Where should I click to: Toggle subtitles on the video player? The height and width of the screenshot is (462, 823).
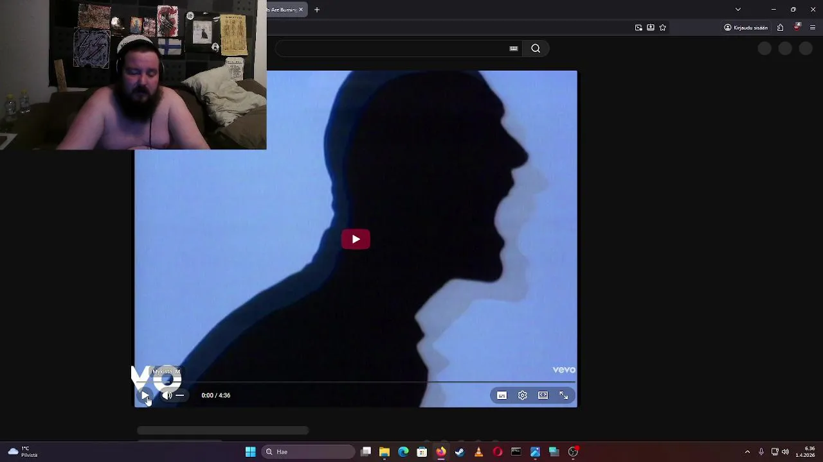tap(502, 395)
